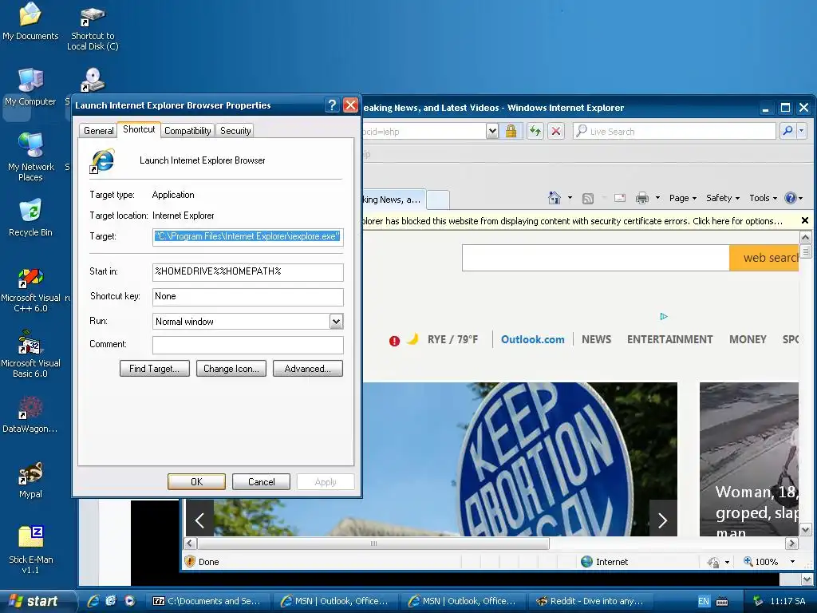Click Cancel in the Properties dialog
Image resolution: width=817 pixels, height=613 pixels.
click(261, 481)
